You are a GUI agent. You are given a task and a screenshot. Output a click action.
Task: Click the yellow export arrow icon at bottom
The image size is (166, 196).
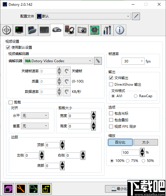[x=46, y=189]
